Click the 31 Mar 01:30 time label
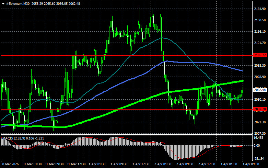This screenshot has width=268, height=168. [x=32, y=164]
